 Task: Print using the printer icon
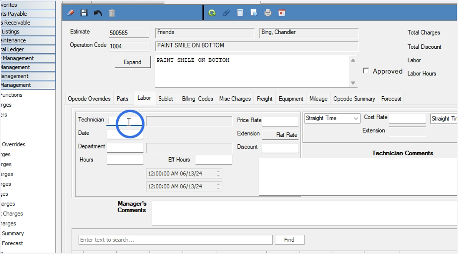(x=268, y=13)
